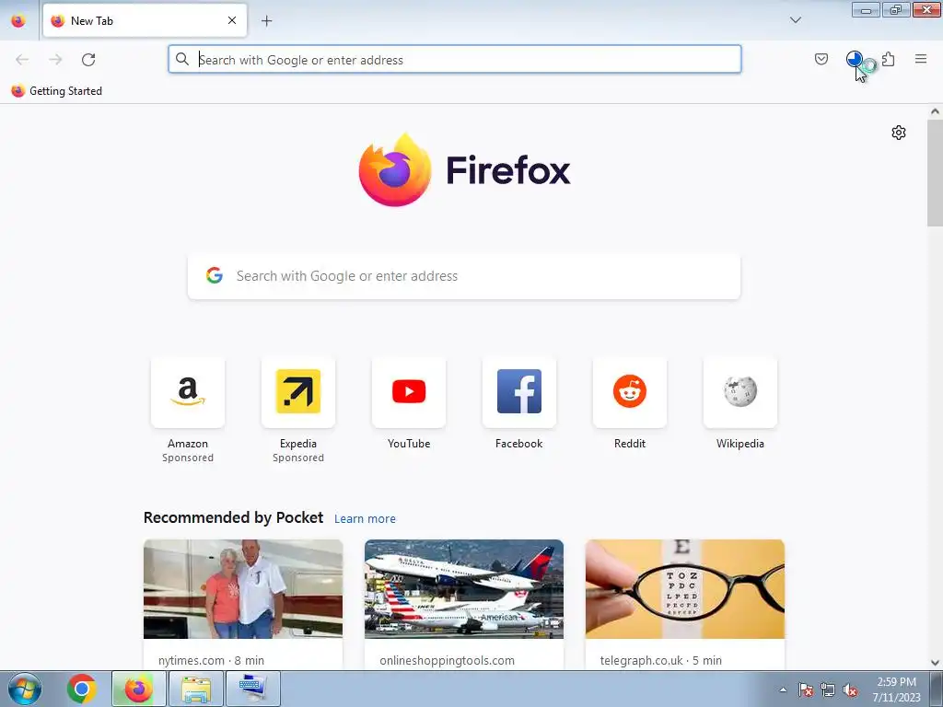Close the New Tab tab
943x707 pixels.
[x=232, y=20]
